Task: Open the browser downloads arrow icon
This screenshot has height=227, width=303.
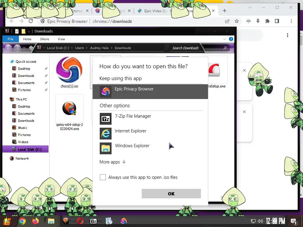Action: pyautogui.click(x=258, y=21)
